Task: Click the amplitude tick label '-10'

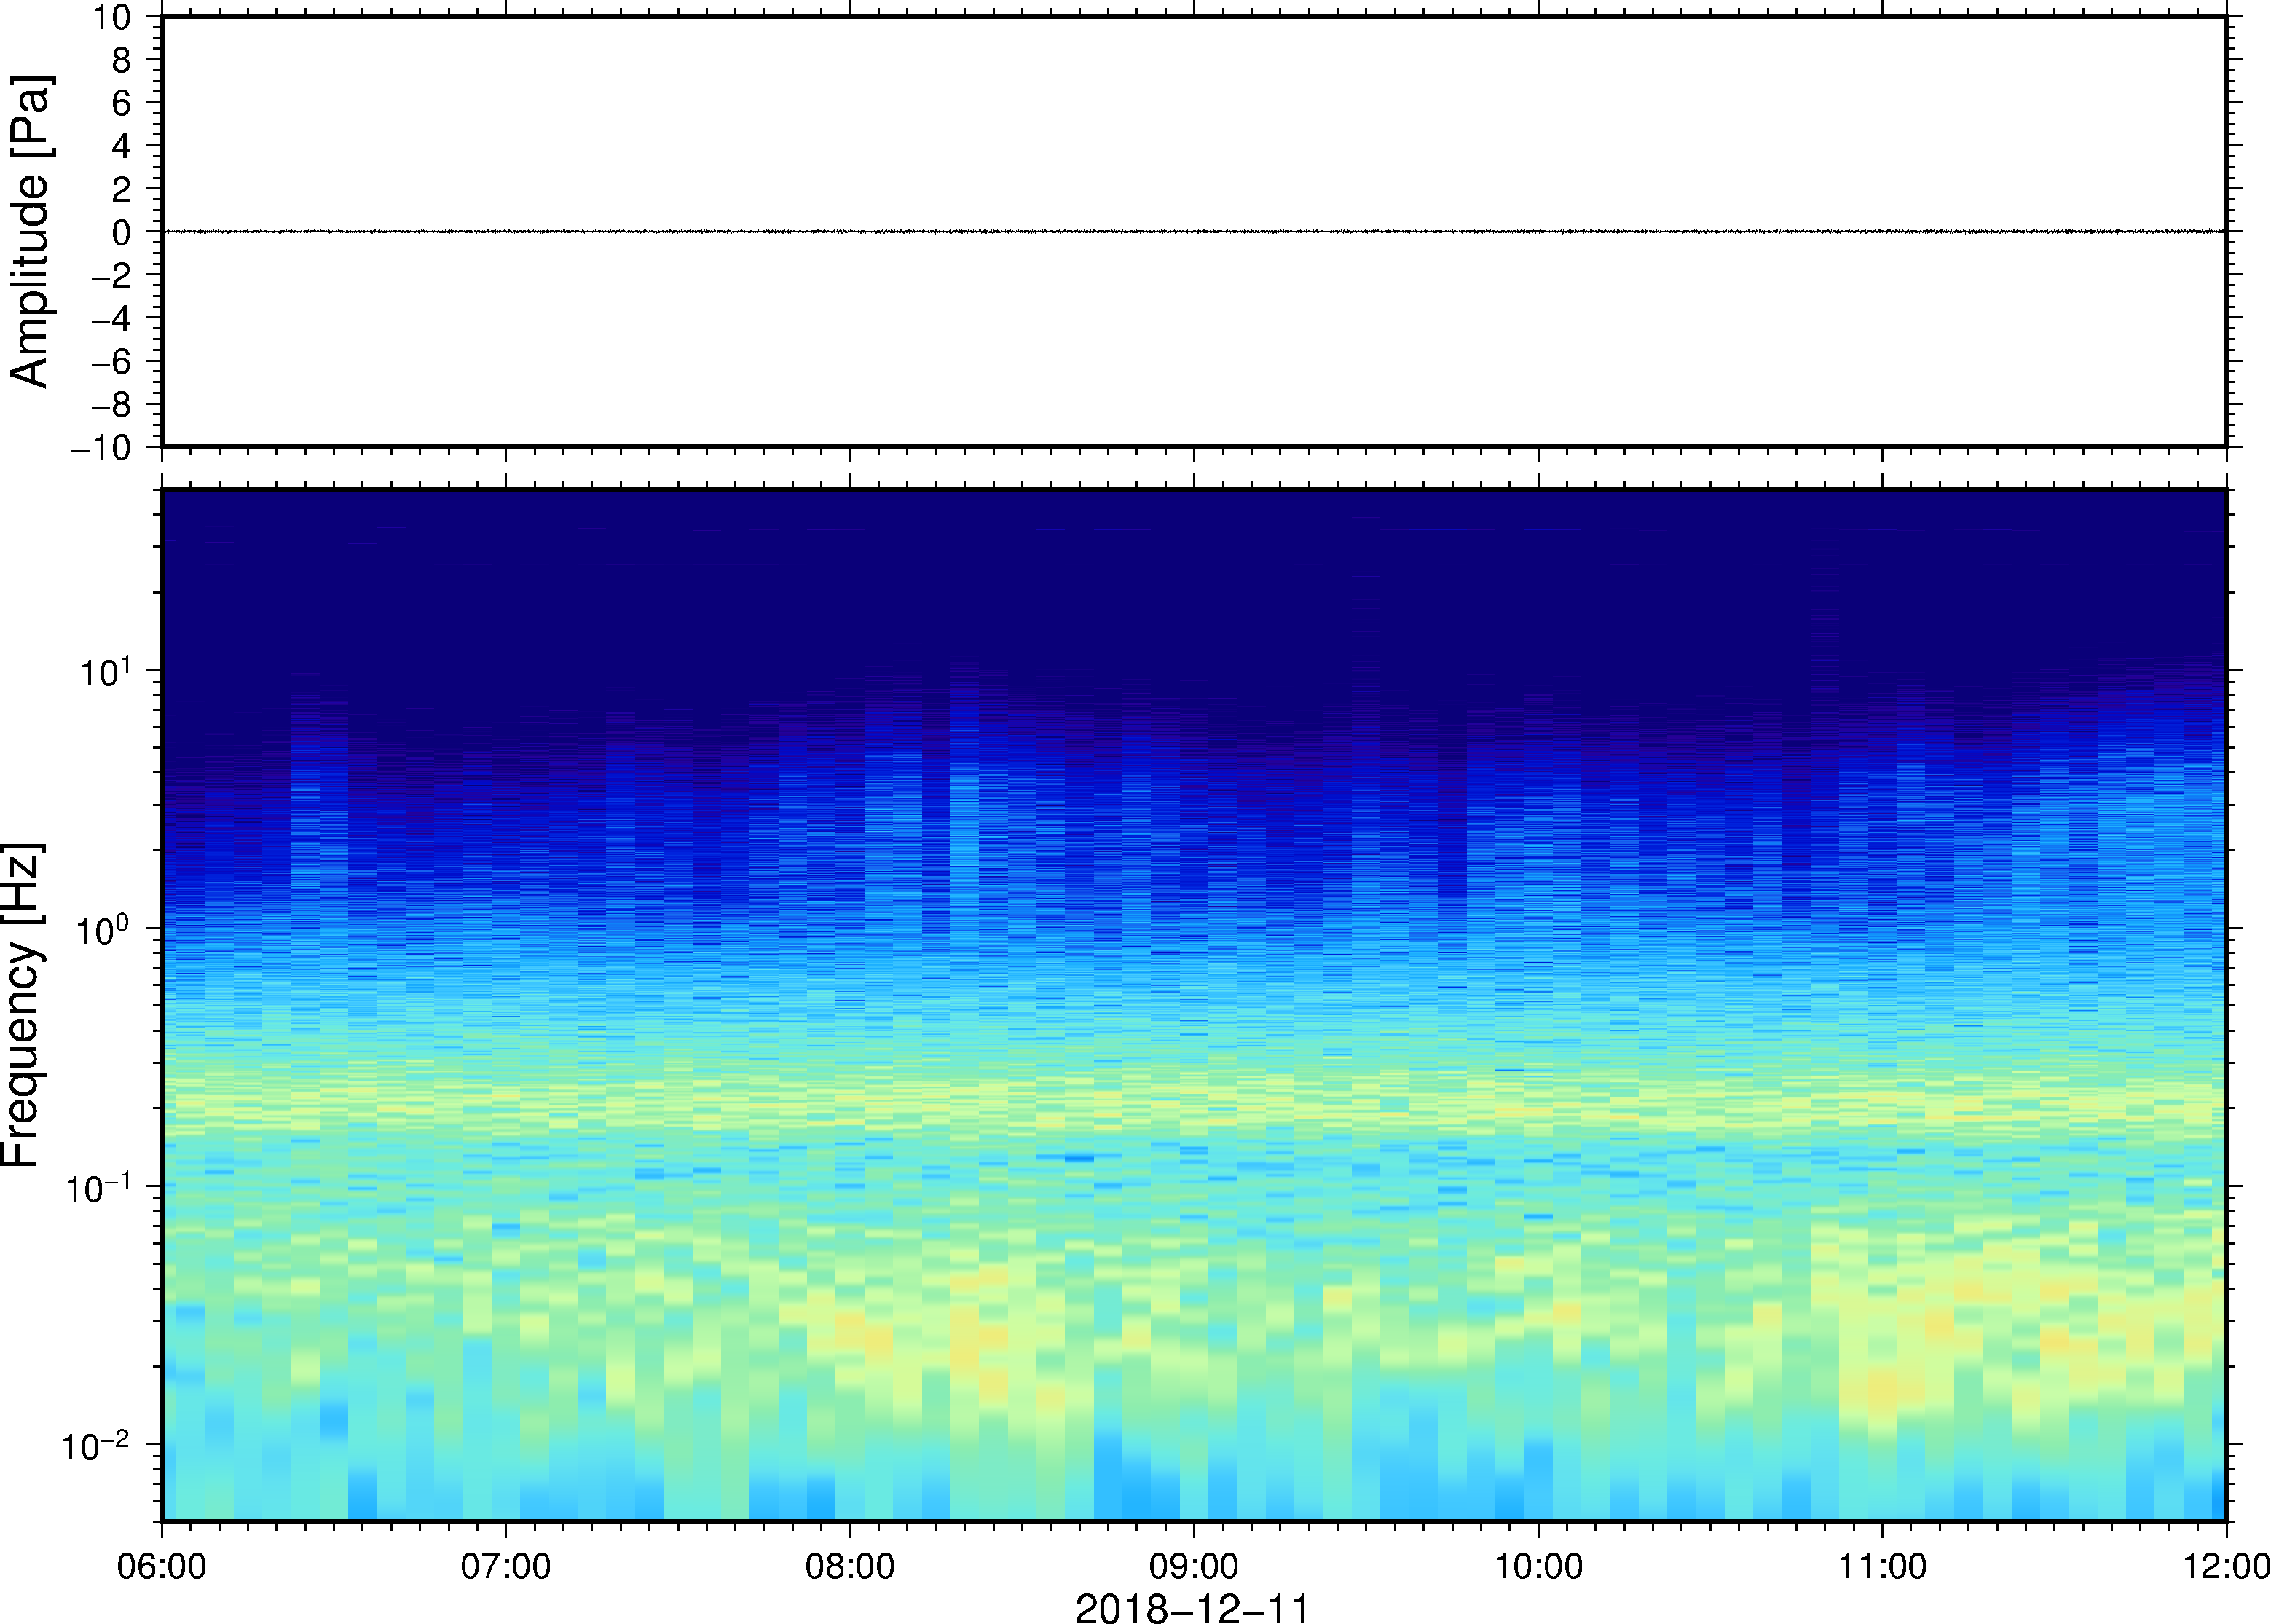Action: click(x=101, y=448)
